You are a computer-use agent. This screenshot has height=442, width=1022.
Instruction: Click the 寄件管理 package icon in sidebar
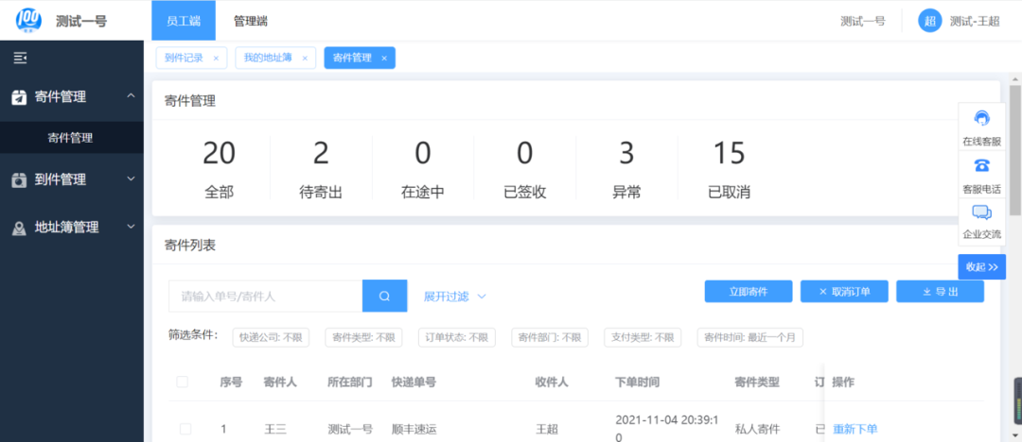tap(20, 97)
